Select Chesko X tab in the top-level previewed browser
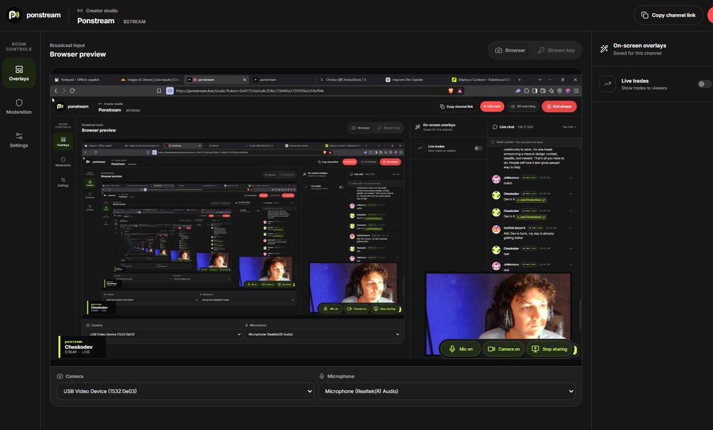The height and width of the screenshot is (430, 713). tap(348, 79)
